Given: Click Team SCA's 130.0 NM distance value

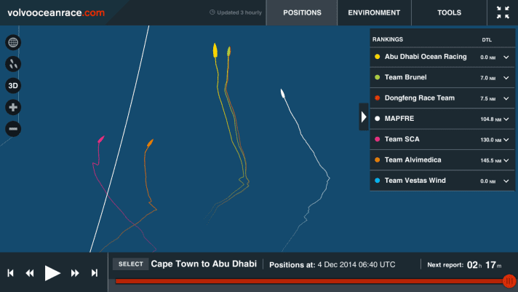Looking at the screenshot, I should [490, 140].
